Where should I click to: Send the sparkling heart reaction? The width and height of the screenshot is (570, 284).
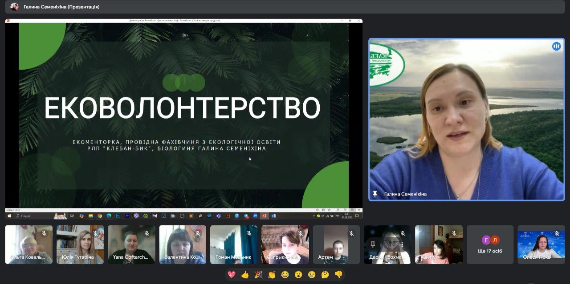231,275
